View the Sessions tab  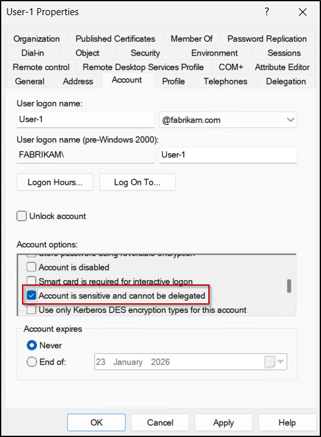pos(284,53)
